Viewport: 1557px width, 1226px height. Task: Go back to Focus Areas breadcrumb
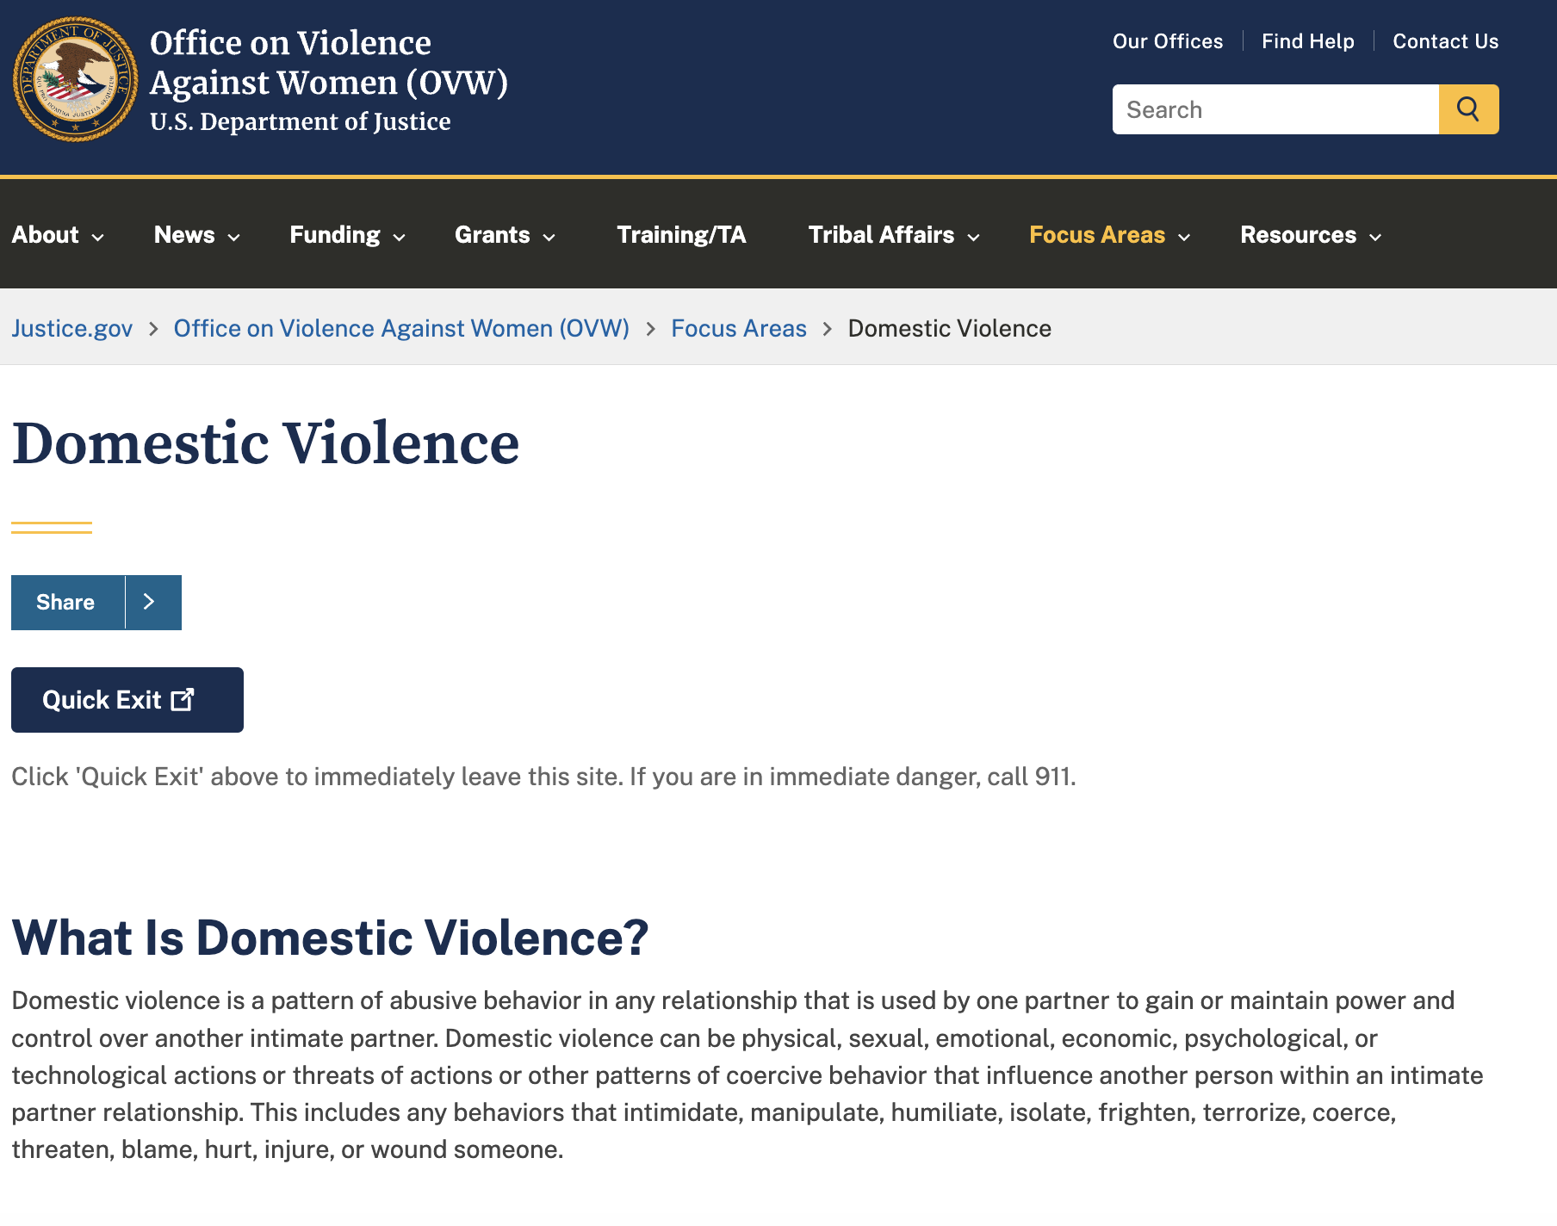[738, 328]
